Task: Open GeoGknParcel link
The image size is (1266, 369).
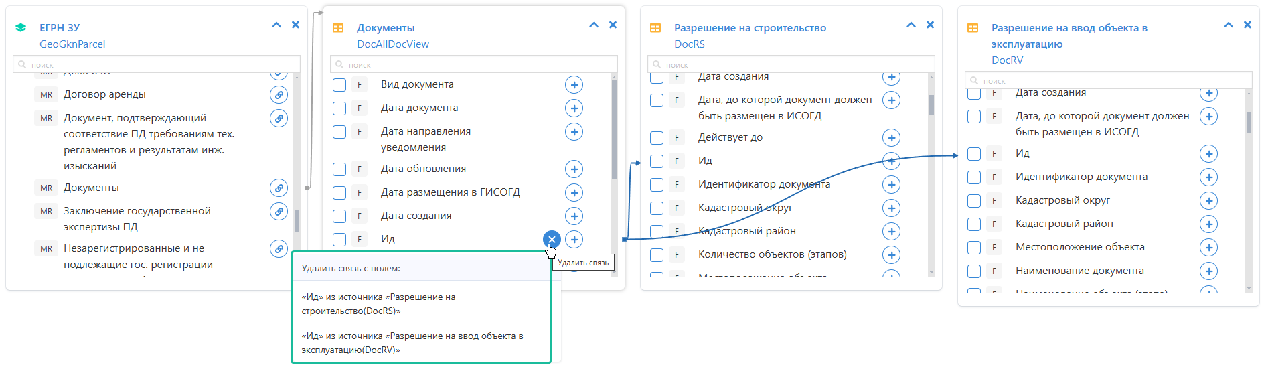Action: [x=72, y=44]
